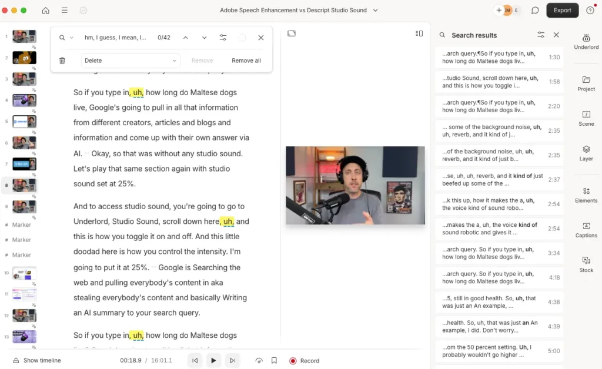Screen dimensions: 602x369
Task: Open search result at 5:00
Action: click(500, 351)
